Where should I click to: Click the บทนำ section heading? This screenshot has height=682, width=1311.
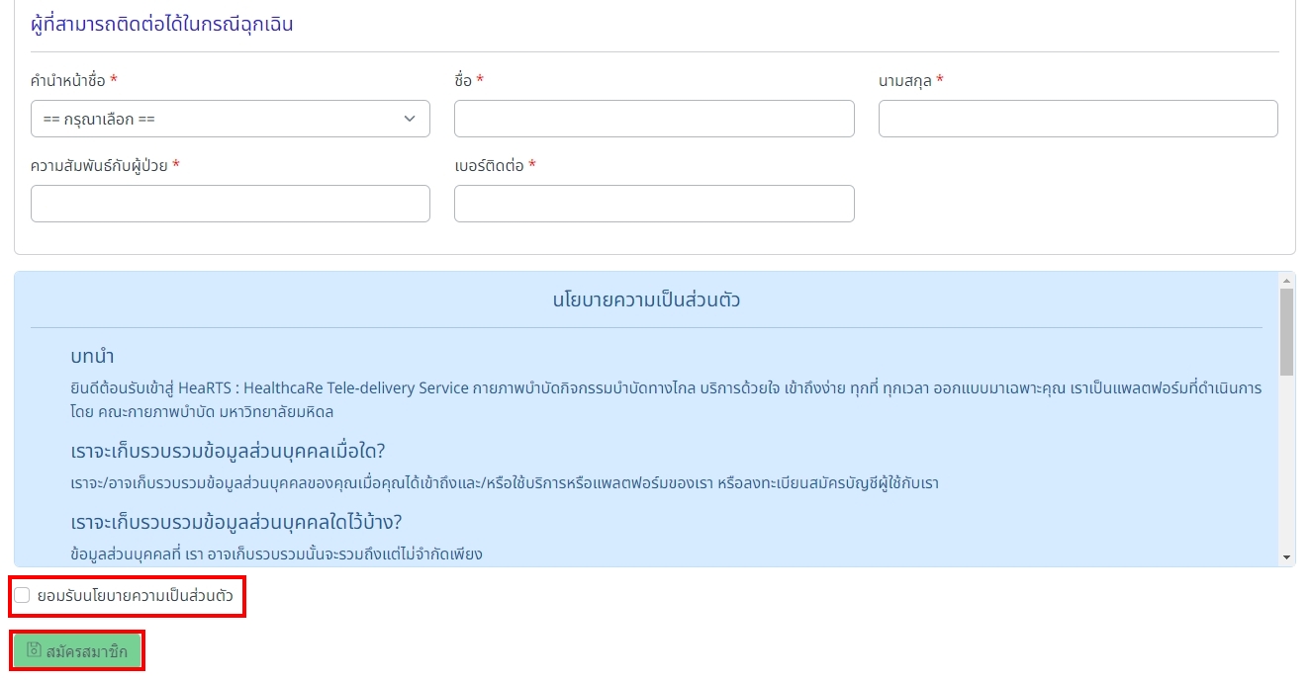click(93, 356)
